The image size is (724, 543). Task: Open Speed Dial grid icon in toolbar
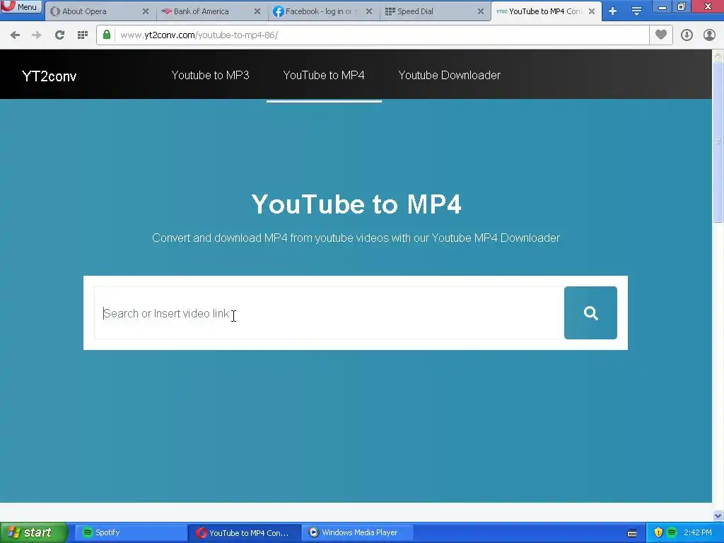[x=83, y=35]
